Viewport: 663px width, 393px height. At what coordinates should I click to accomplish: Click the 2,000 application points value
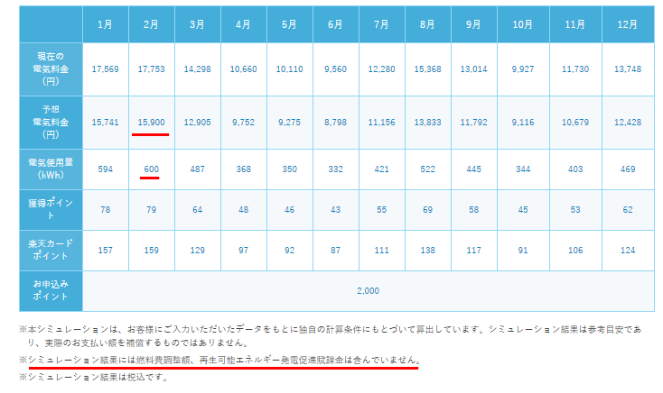(x=369, y=291)
